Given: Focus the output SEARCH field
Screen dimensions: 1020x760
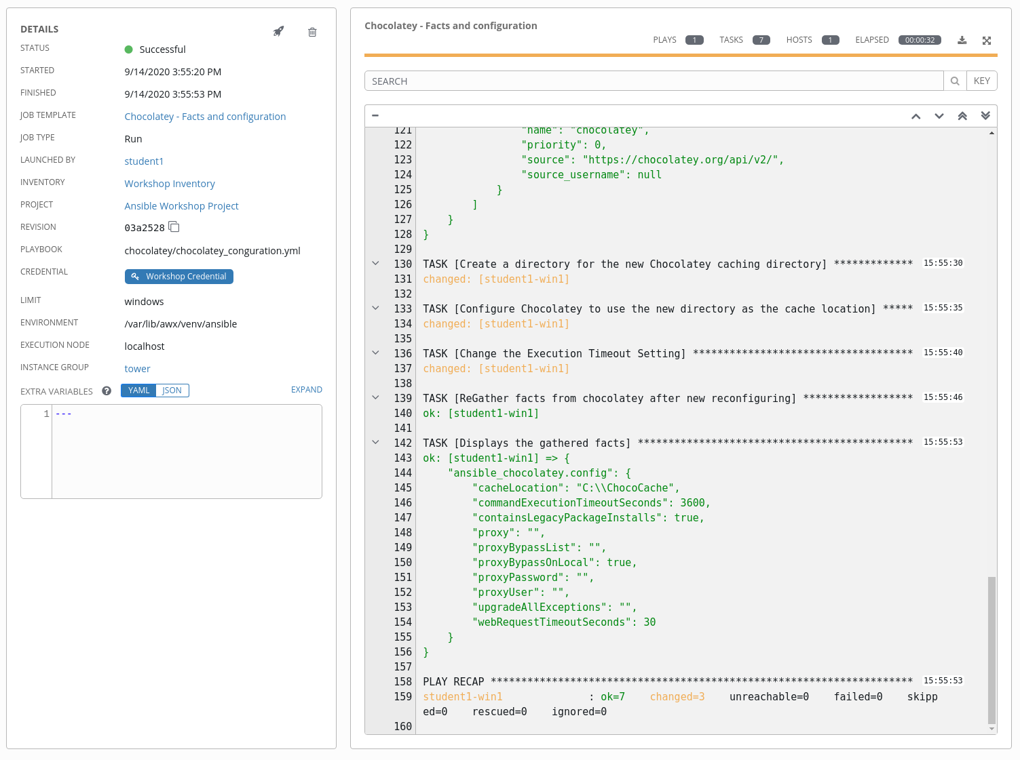Looking at the screenshot, I should 654,81.
